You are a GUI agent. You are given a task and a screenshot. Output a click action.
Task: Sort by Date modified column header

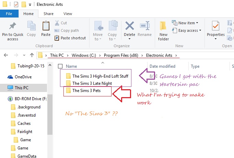coord(162,66)
